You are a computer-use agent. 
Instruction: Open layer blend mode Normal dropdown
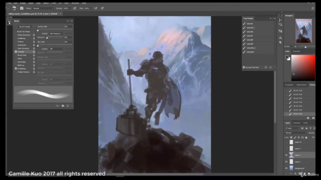pos(295,133)
